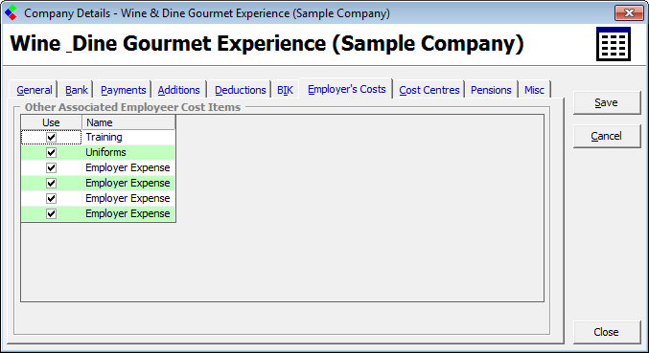Screen dimensions: 649x353
Task: Click the app logo in title bar
Action: 11,12
